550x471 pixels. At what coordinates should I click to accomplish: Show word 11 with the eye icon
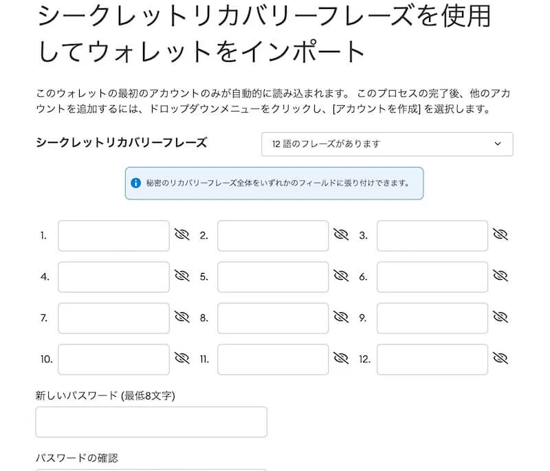click(x=342, y=359)
